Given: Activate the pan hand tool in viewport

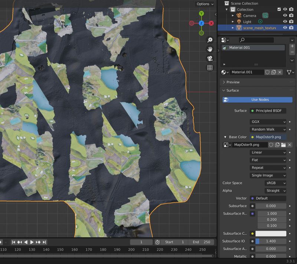Looking at the screenshot, I should pos(210,49).
